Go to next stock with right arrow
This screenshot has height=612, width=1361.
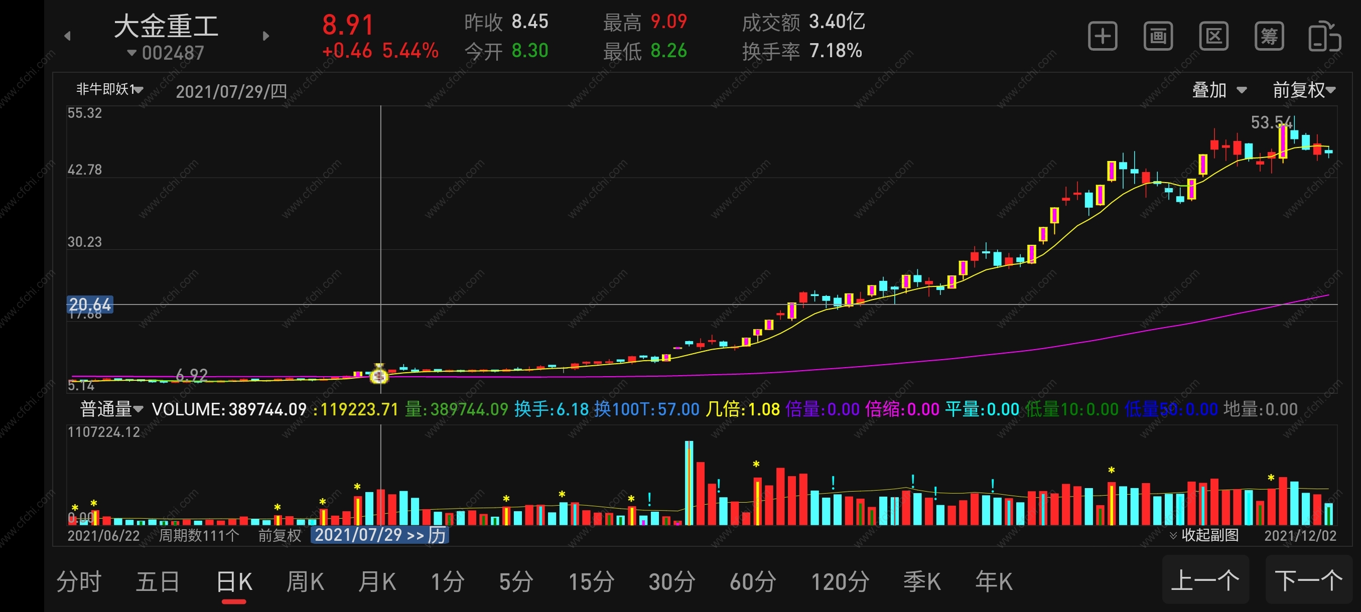click(x=266, y=36)
